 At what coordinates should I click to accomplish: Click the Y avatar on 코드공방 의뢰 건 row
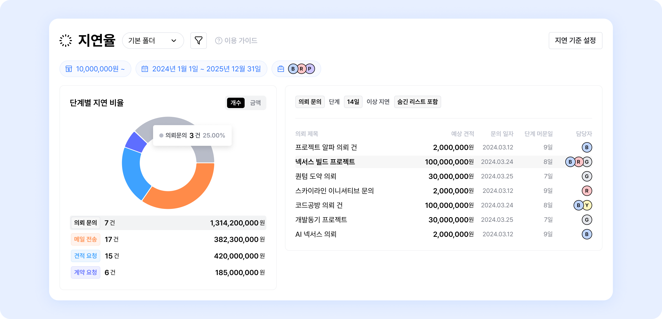click(587, 205)
